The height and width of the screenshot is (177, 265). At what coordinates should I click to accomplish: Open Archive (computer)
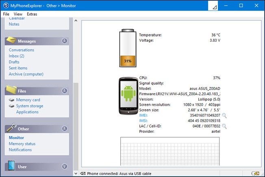point(26,74)
